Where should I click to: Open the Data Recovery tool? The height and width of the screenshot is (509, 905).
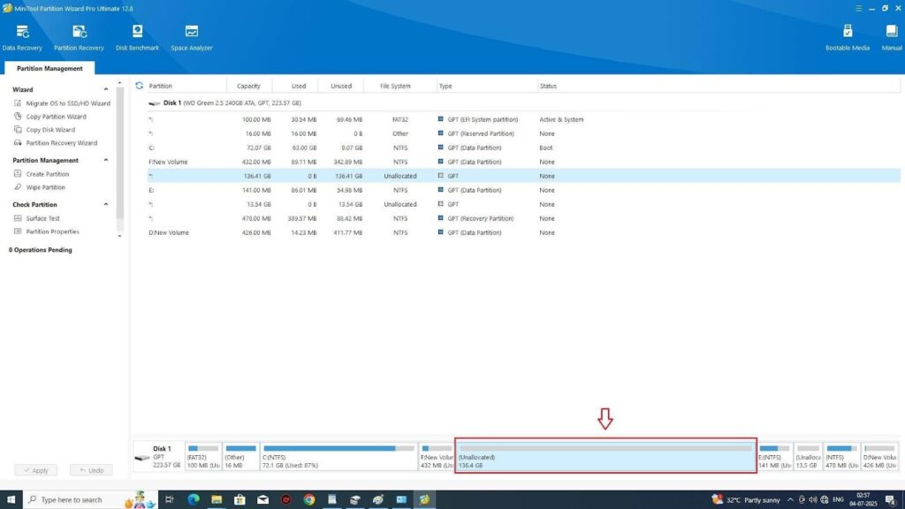point(21,36)
